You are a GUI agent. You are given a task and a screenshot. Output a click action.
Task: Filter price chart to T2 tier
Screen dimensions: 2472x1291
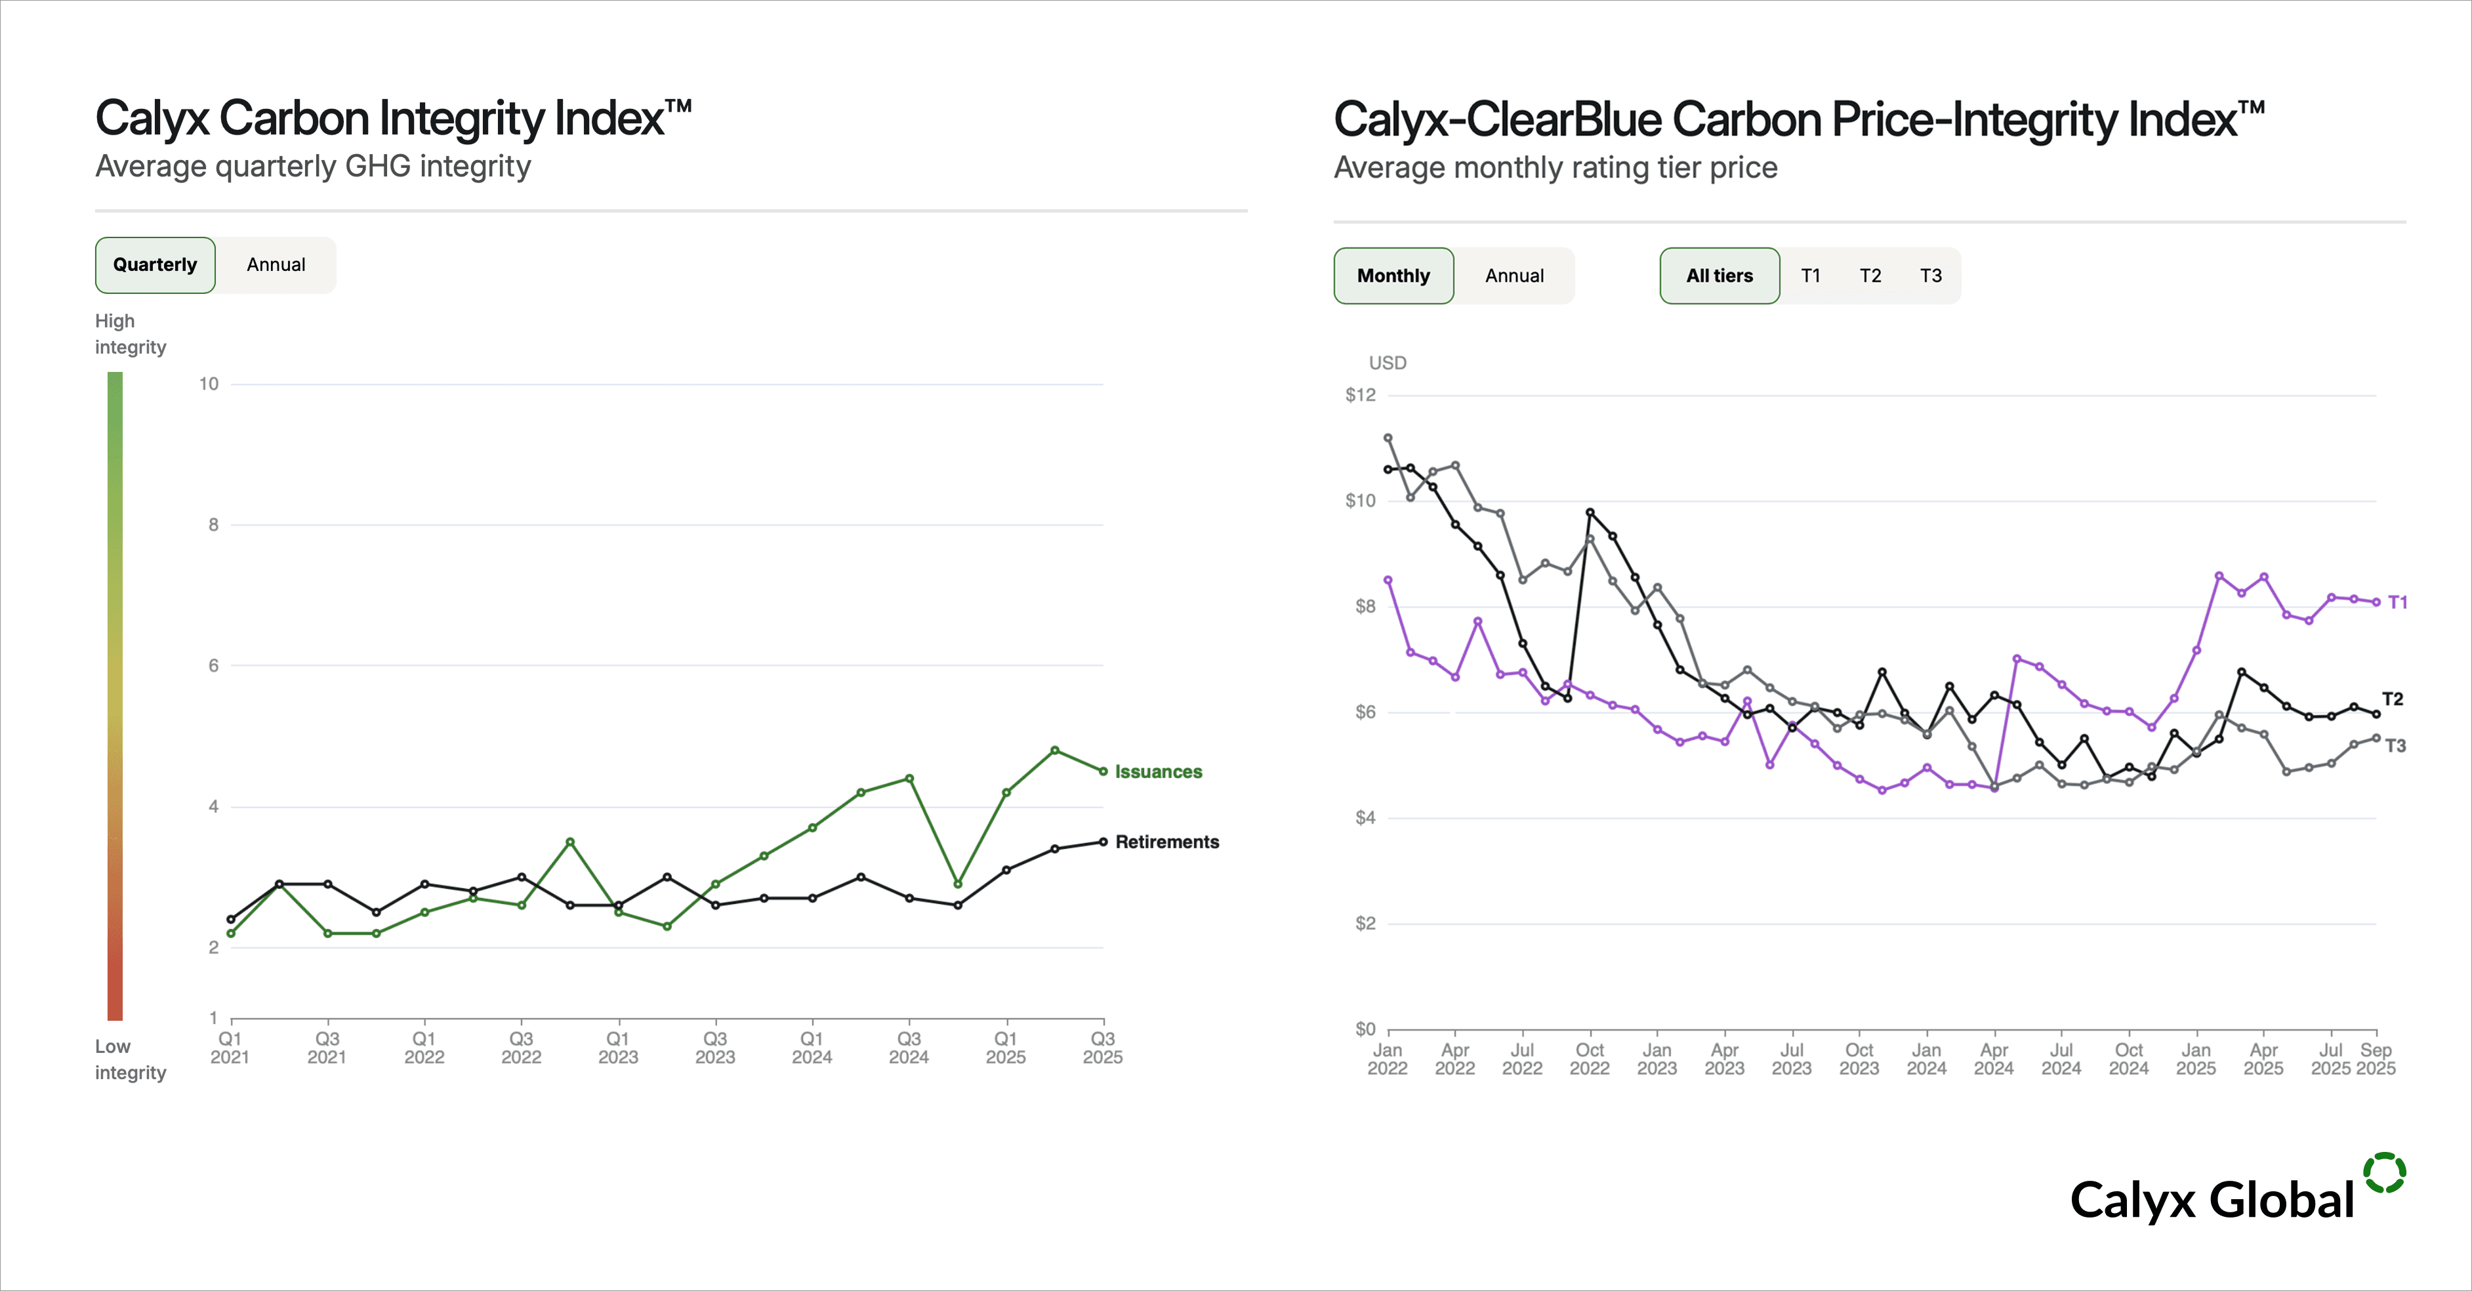coord(1870,276)
